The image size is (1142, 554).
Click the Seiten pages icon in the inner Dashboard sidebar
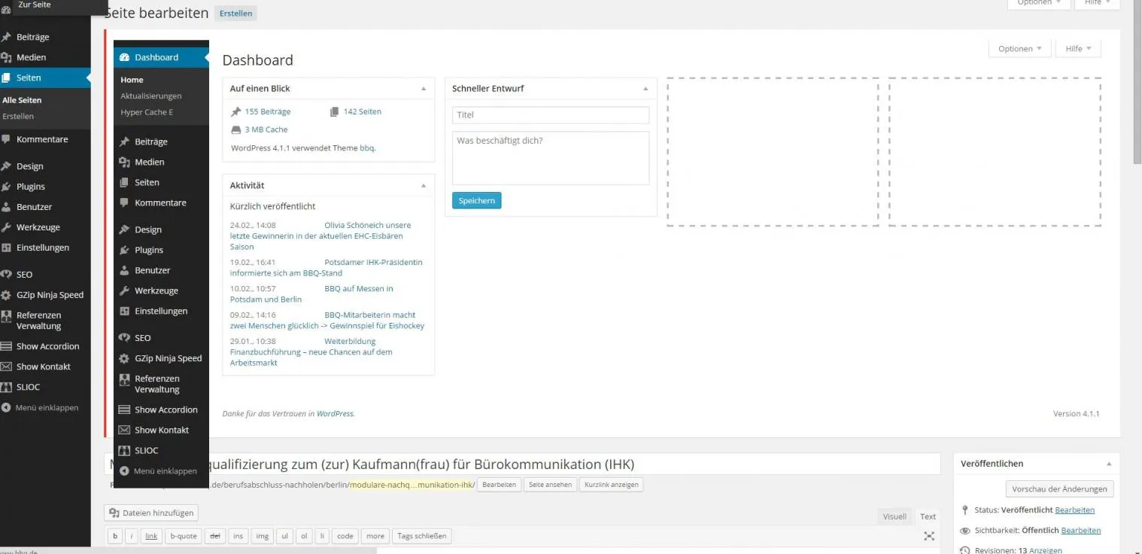[125, 182]
